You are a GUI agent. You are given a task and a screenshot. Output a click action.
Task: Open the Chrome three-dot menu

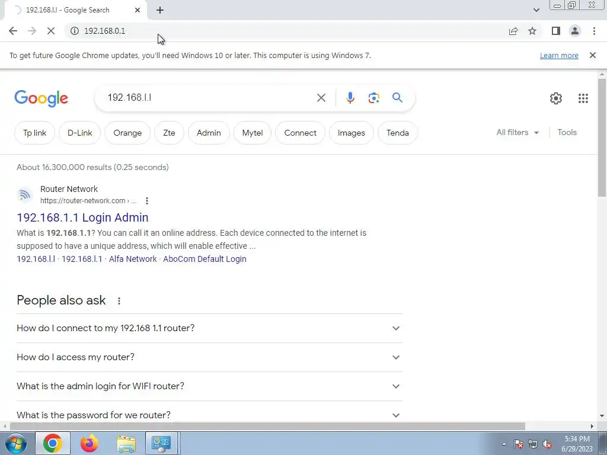[594, 31]
